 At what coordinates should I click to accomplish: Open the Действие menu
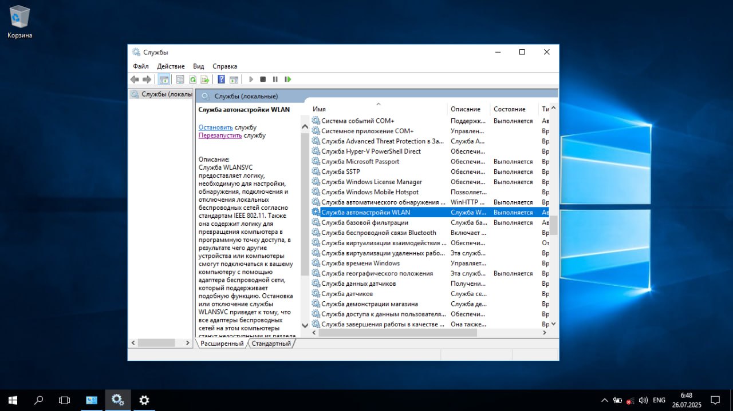coord(171,66)
